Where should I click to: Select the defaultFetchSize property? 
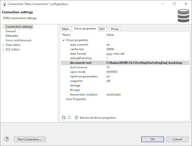coord(125,58)
